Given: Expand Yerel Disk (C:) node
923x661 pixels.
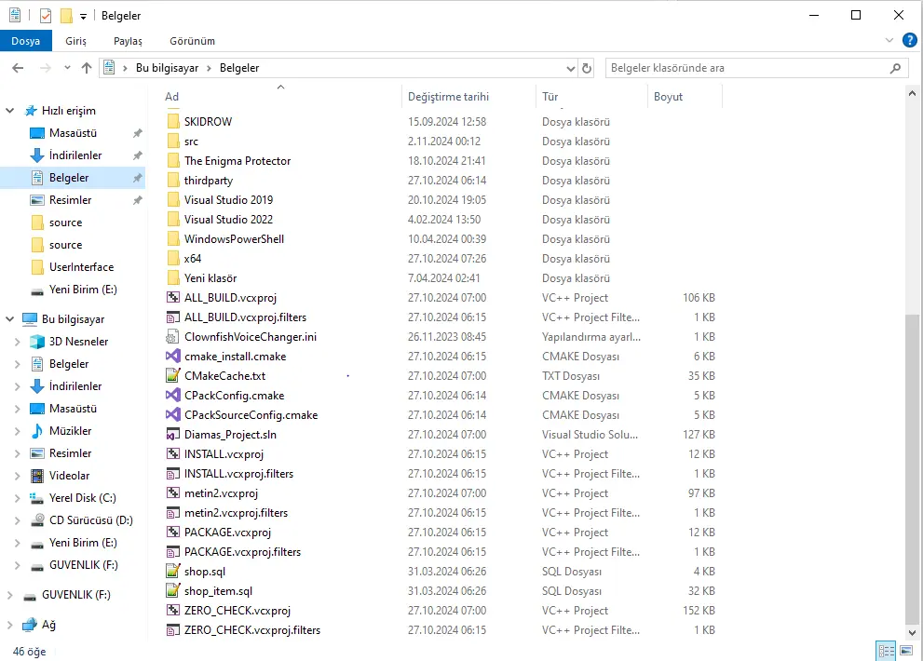Looking at the screenshot, I should 17,498.
